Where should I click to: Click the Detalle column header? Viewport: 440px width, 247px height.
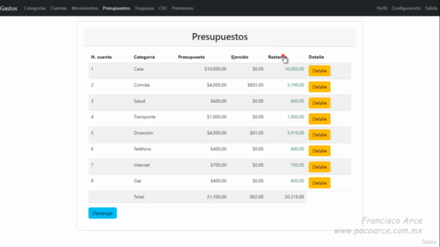pos(316,57)
